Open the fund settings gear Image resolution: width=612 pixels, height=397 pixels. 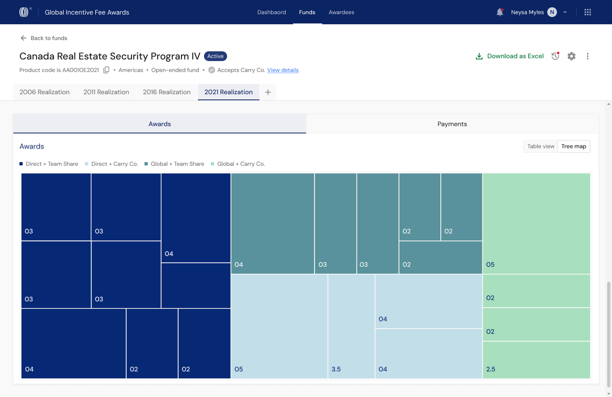pyautogui.click(x=572, y=56)
